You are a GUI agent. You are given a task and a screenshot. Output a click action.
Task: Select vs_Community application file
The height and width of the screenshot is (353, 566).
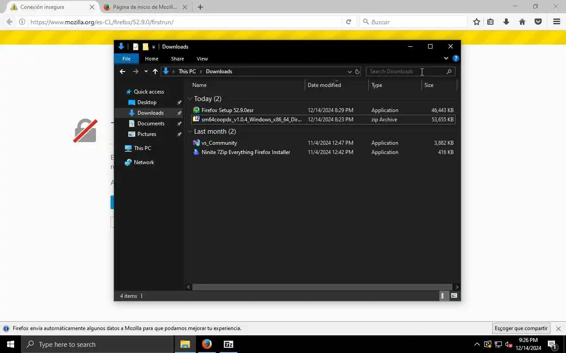point(323,143)
